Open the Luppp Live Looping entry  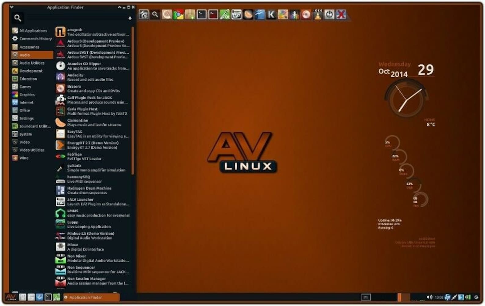93,224
